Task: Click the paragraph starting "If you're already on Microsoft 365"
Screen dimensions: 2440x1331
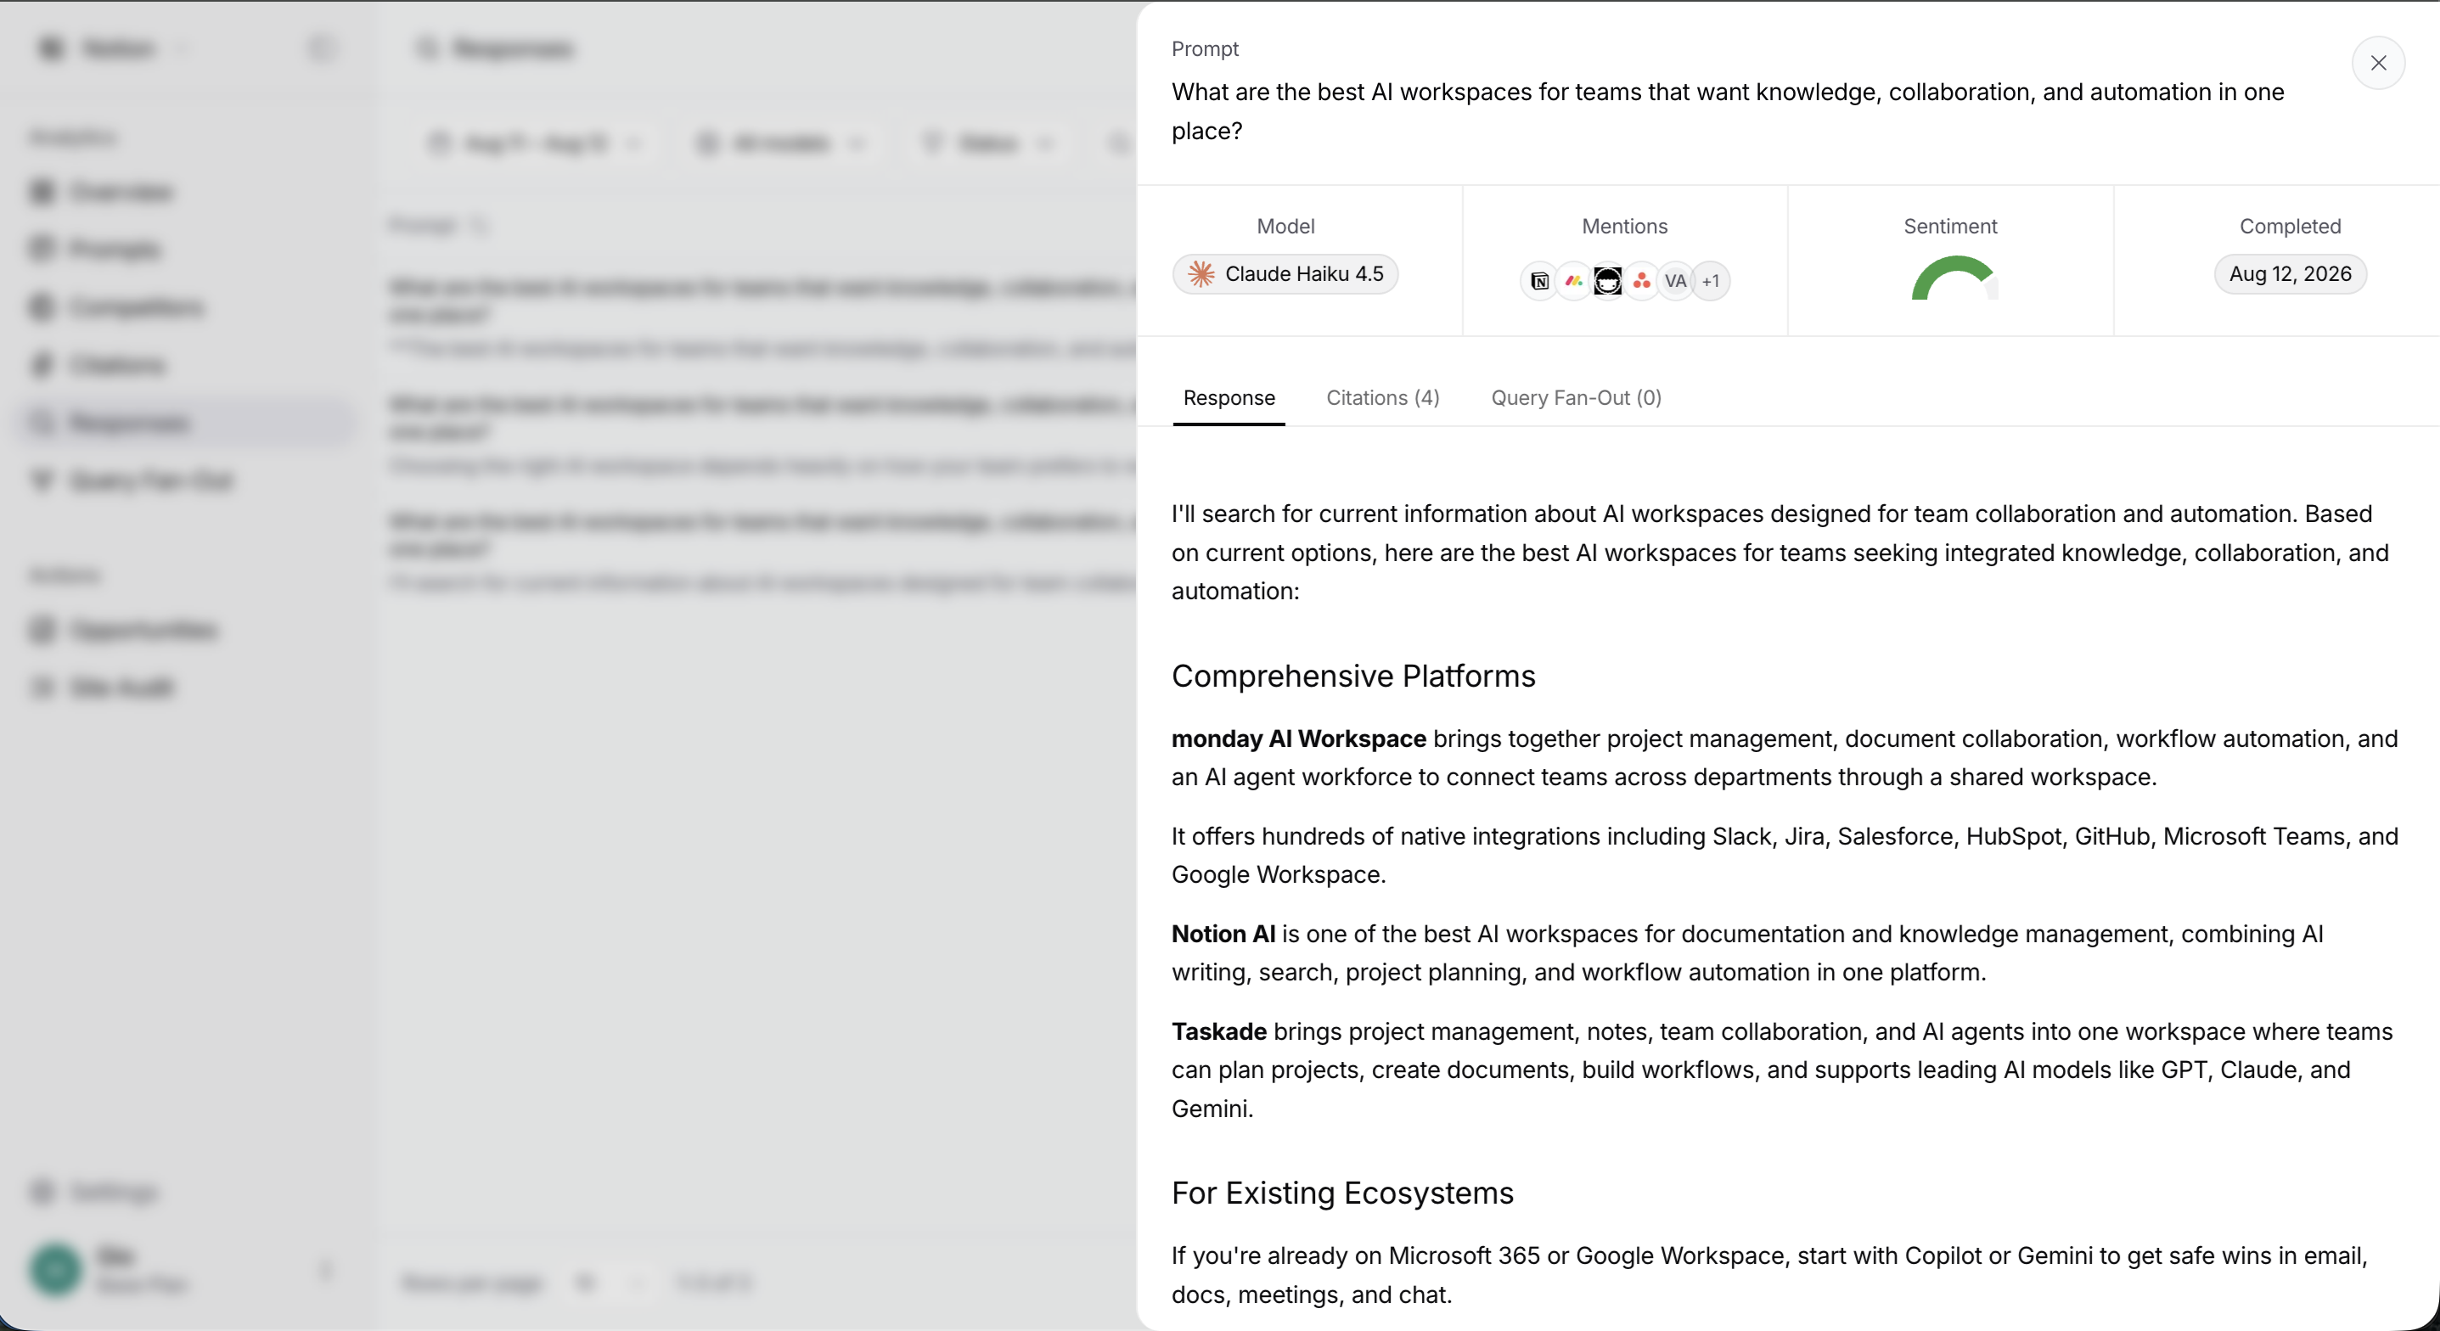Action: pyautogui.click(x=1769, y=1275)
